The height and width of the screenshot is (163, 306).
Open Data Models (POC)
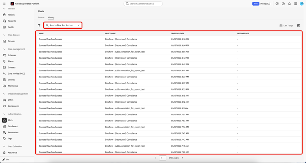pos(16,73)
